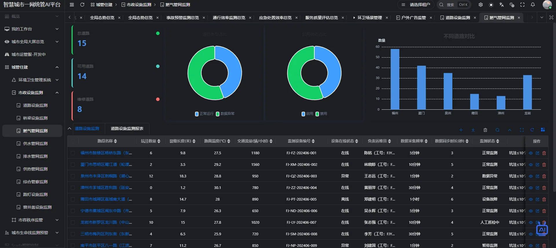The height and width of the screenshot is (248, 556).
Task: Collapse sidebar with hamburger menu icon
Action: tap(72, 5)
